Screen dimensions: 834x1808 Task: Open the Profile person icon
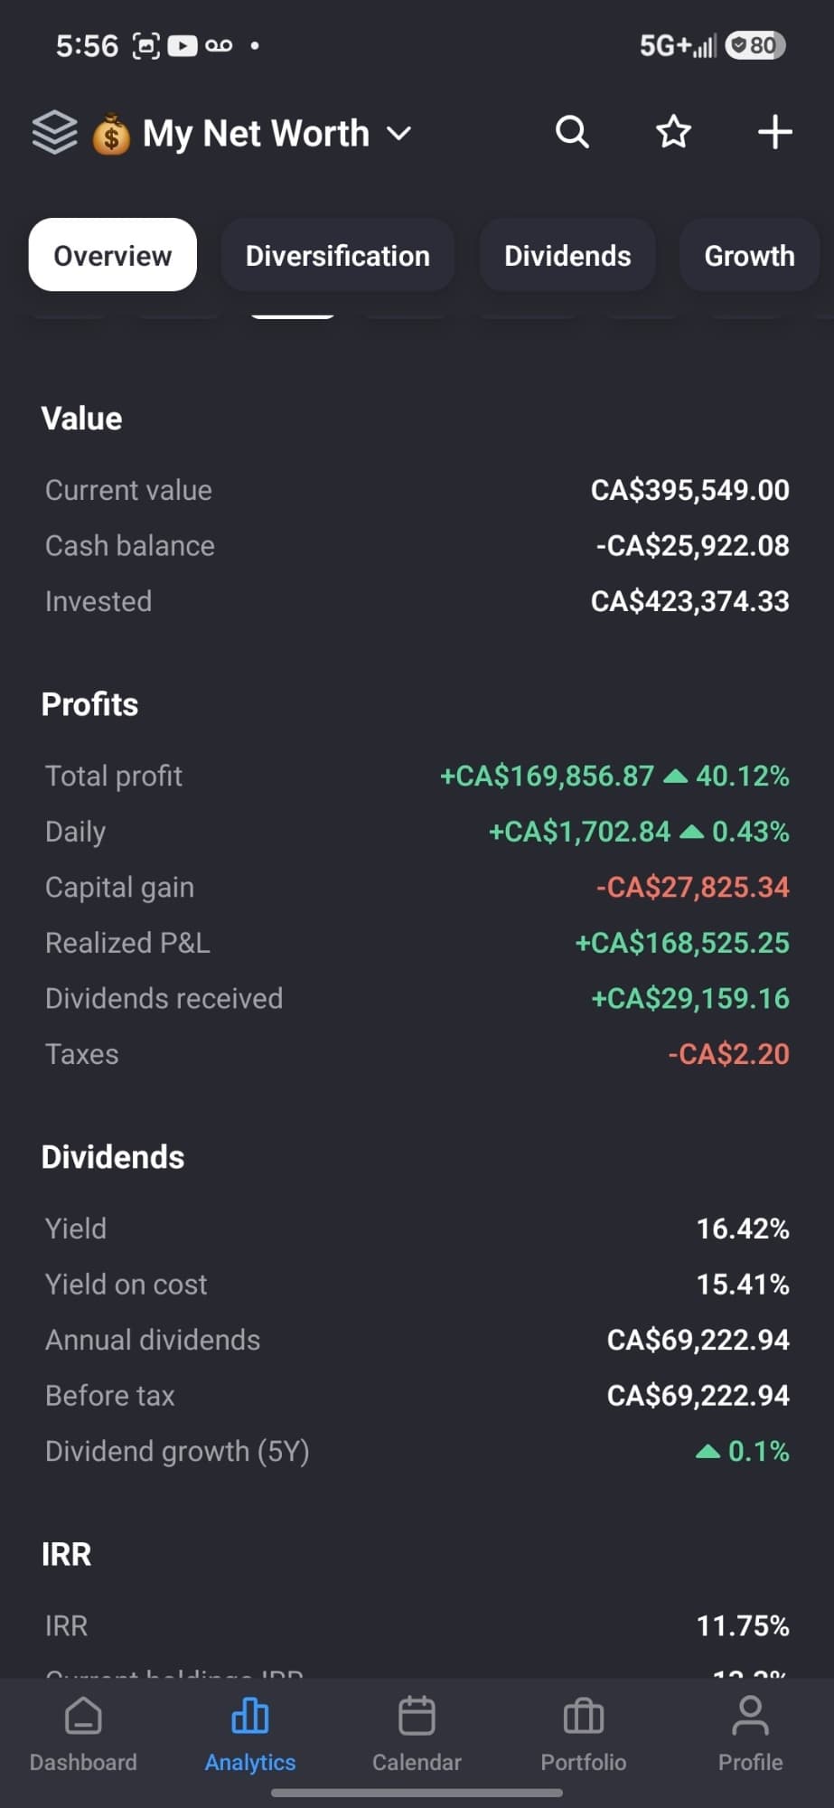[x=750, y=1715]
